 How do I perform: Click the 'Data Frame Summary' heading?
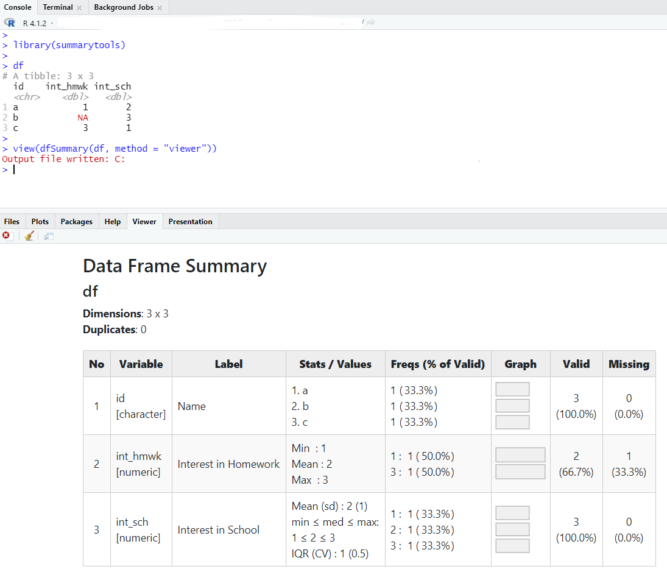175,266
